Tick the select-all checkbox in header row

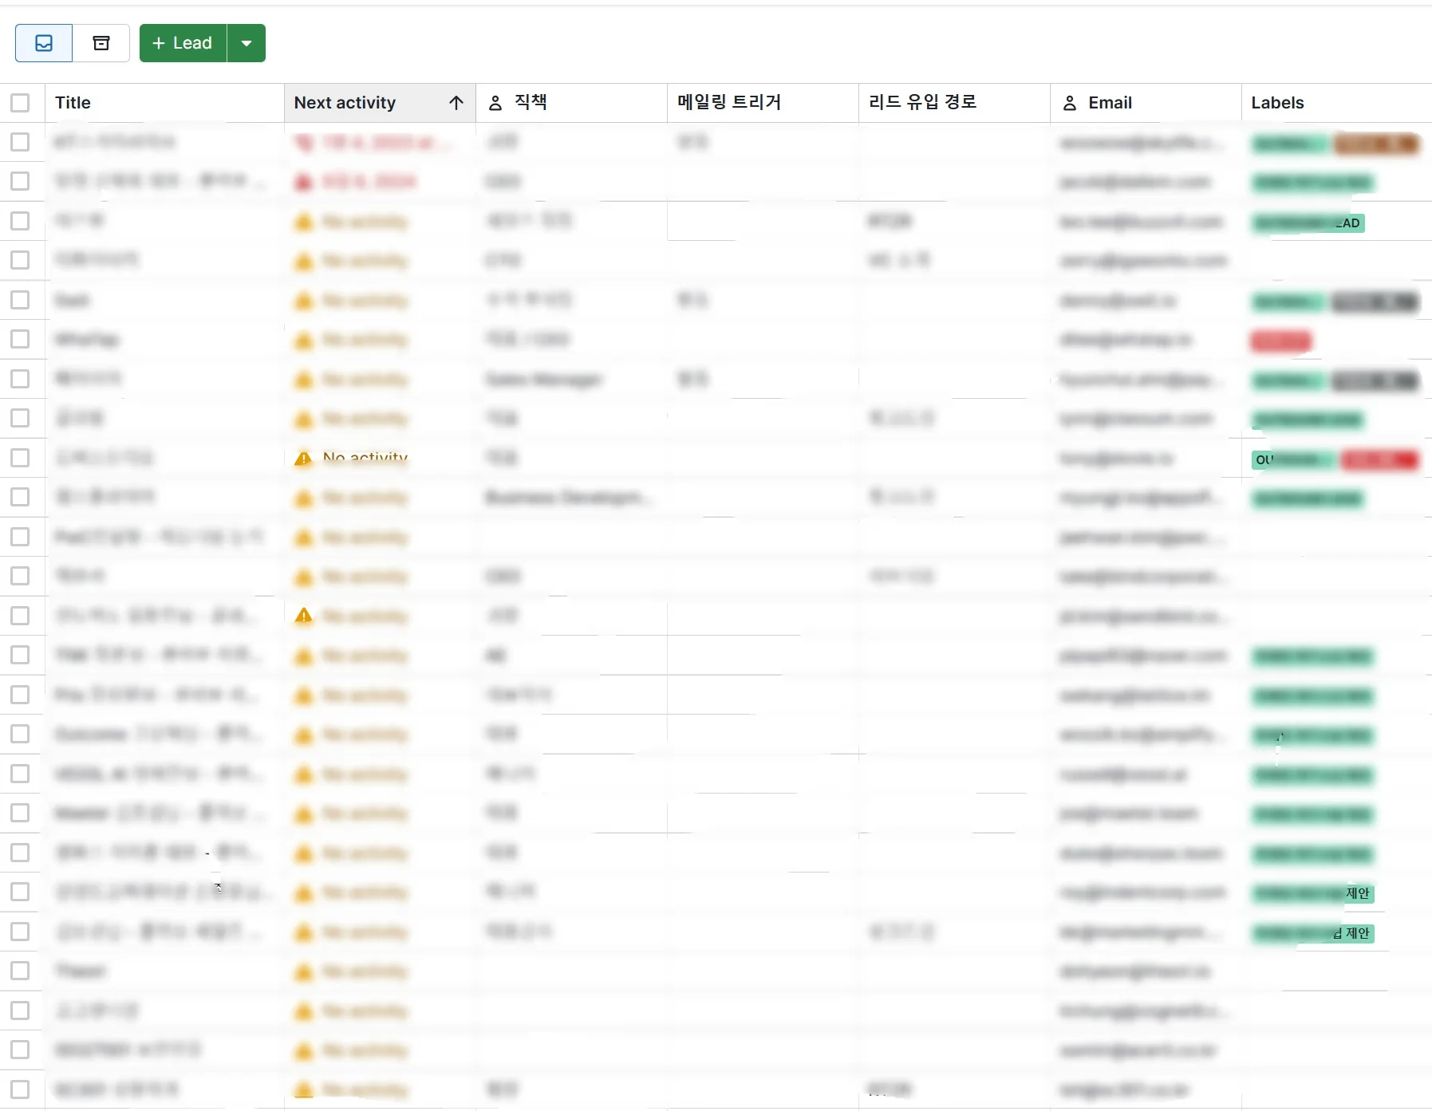pos(20,103)
